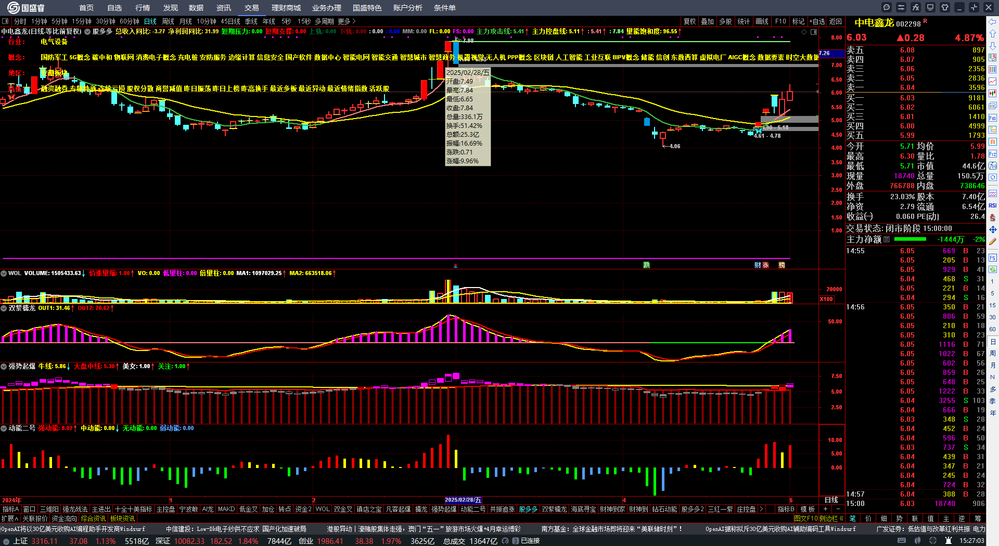Viewport: 999px width, 546px height.
Task: Expand the 扩展 panel at bottom left
Action: [10, 518]
